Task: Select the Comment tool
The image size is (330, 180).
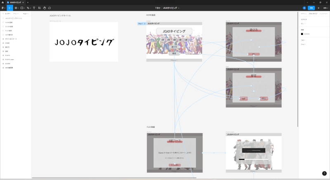Action: click(49, 8)
